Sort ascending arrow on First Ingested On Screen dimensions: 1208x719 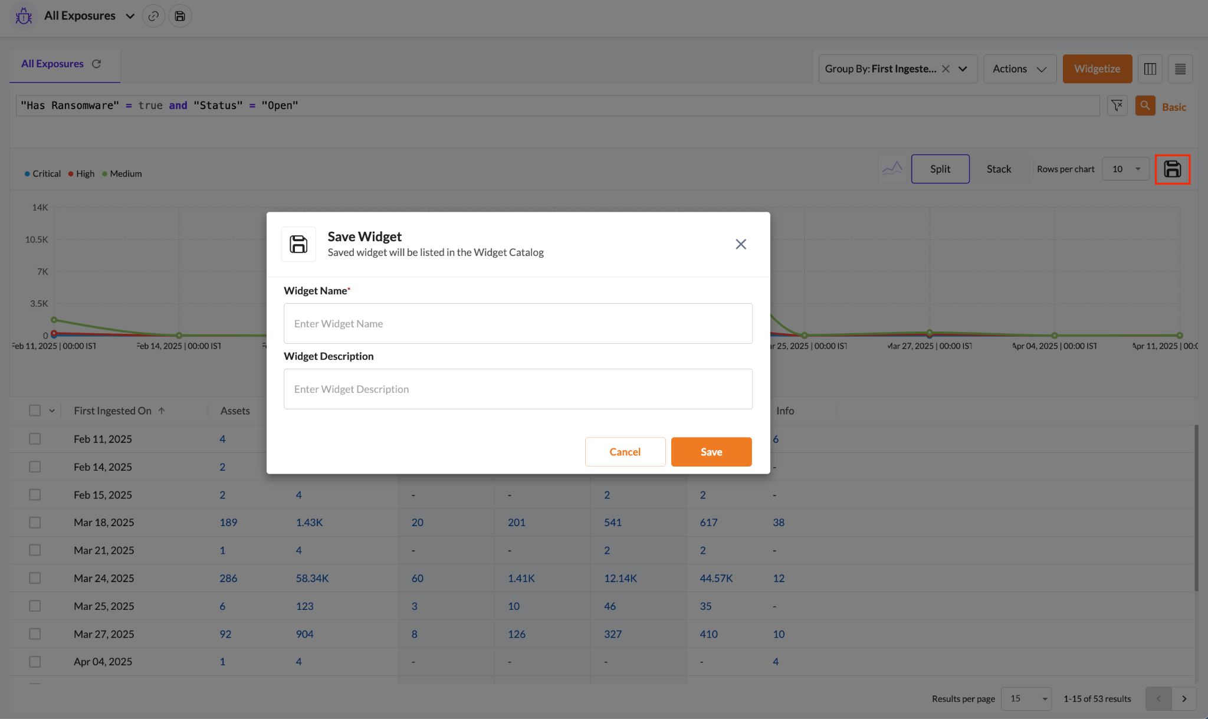click(x=162, y=411)
